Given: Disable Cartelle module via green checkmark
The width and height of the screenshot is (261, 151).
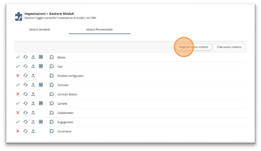Looking at the screenshot, I should tap(18, 104).
